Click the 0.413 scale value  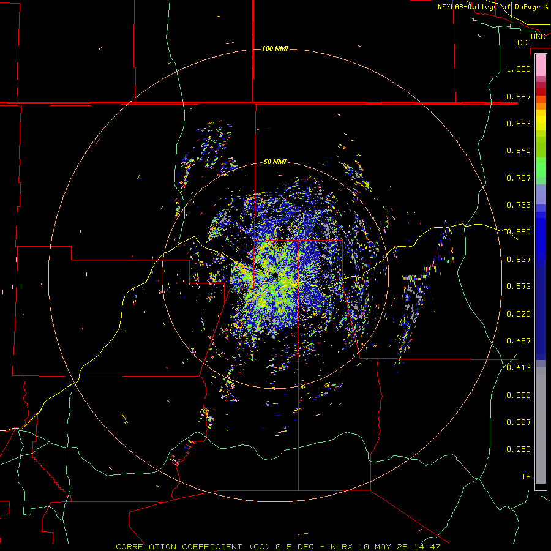click(519, 368)
